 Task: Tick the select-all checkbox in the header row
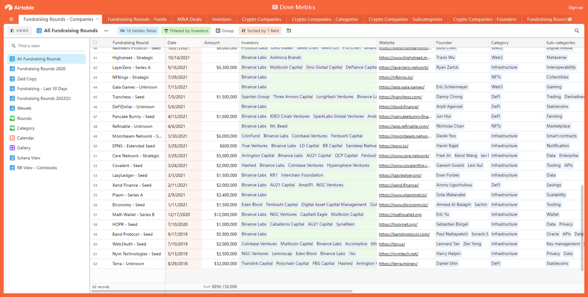95,43
